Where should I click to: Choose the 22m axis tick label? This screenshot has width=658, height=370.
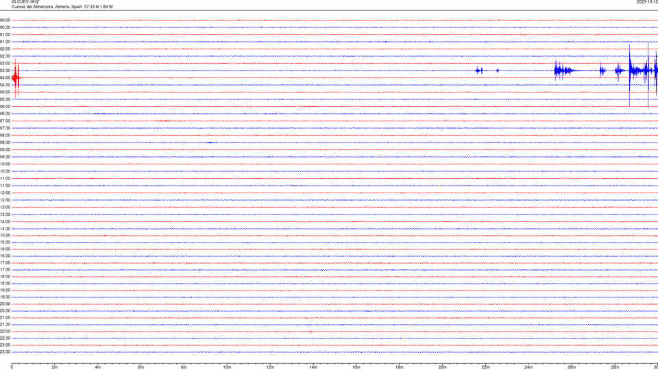point(485,367)
